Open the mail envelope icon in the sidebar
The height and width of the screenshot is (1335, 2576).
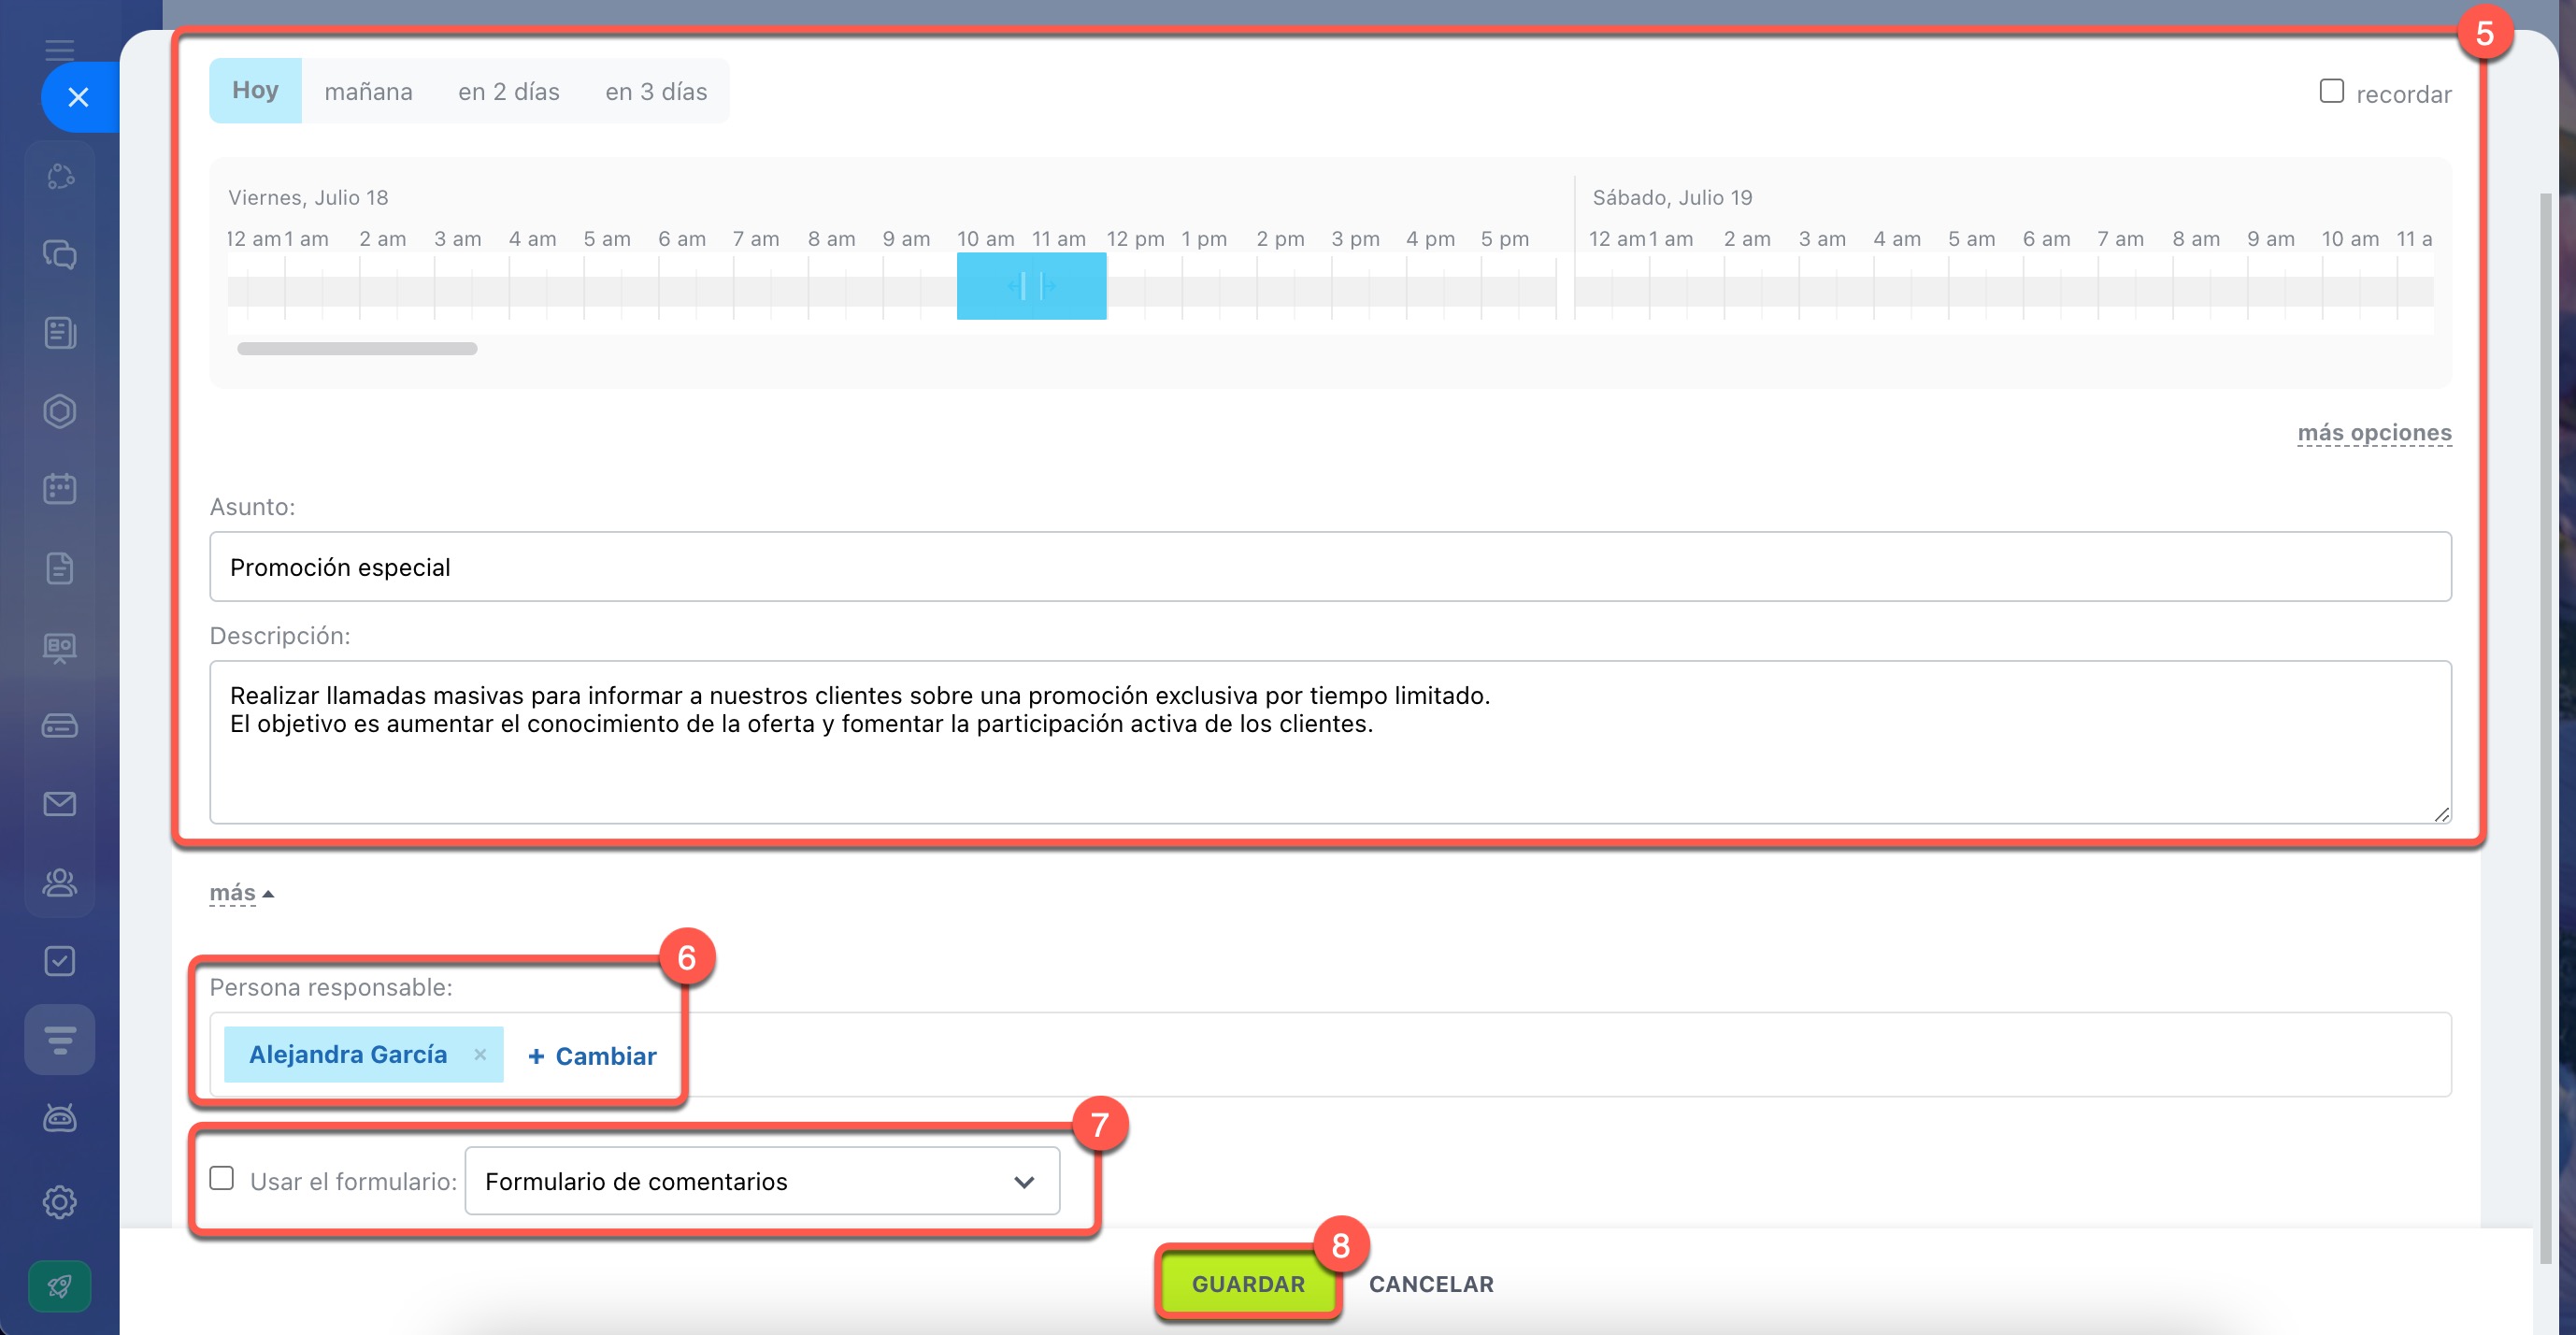[x=60, y=804]
